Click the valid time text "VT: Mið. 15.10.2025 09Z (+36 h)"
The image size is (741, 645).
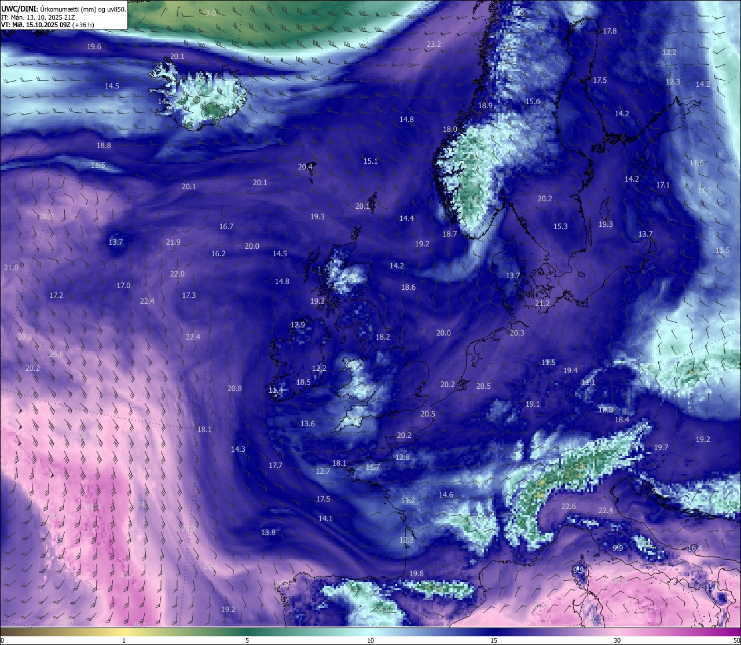tap(47, 25)
